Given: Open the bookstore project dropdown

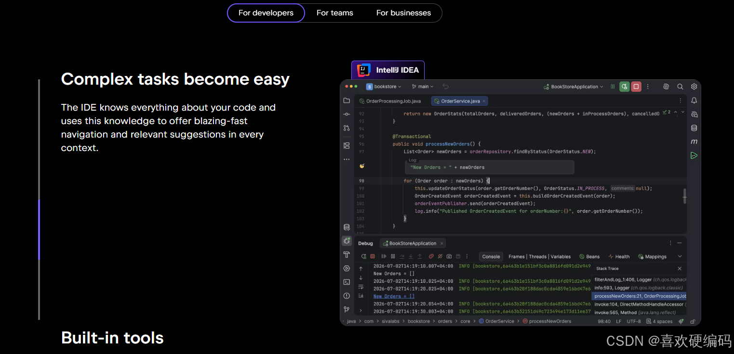Looking at the screenshot, I should [384, 87].
